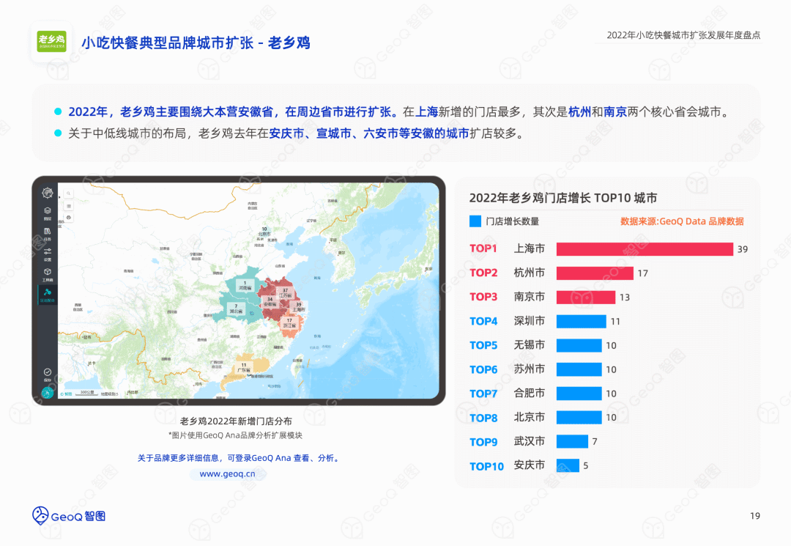Image resolution: width=791 pixels, height=546 pixels.
Task: Click the teal round avatar in sidebar
Action: coord(48,392)
